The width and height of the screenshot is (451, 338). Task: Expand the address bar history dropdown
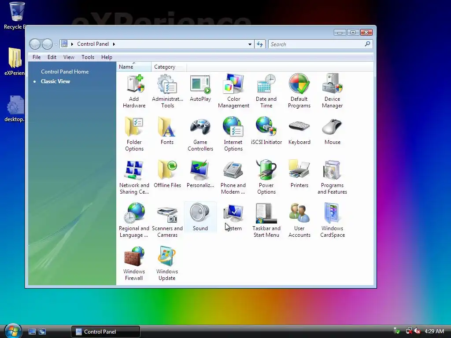click(250, 44)
